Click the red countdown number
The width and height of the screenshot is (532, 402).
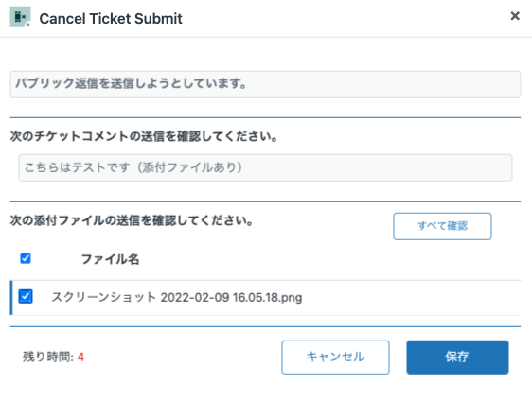pyautogui.click(x=80, y=358)
